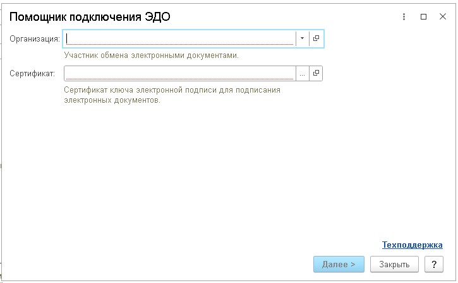Click the Организация: label
This screenshot has width=458, height=283.
pyautogui.click(x=35, y=39)
